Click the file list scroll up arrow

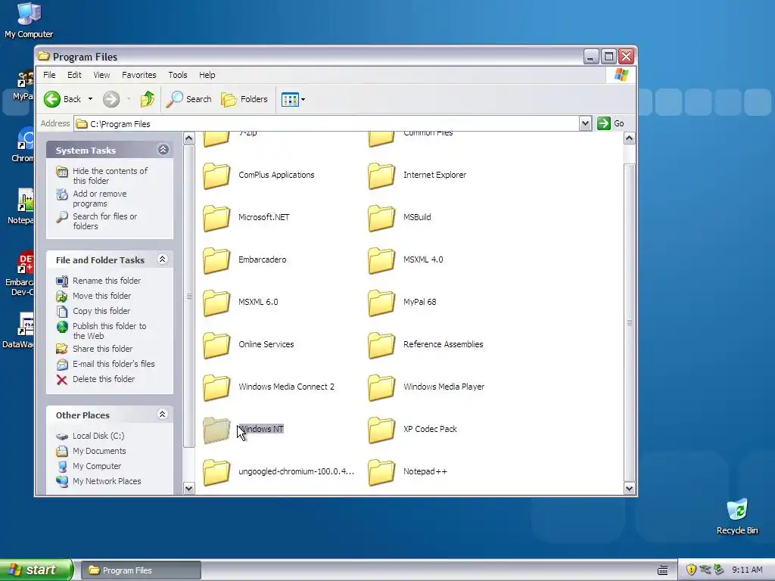click(629, 138)
